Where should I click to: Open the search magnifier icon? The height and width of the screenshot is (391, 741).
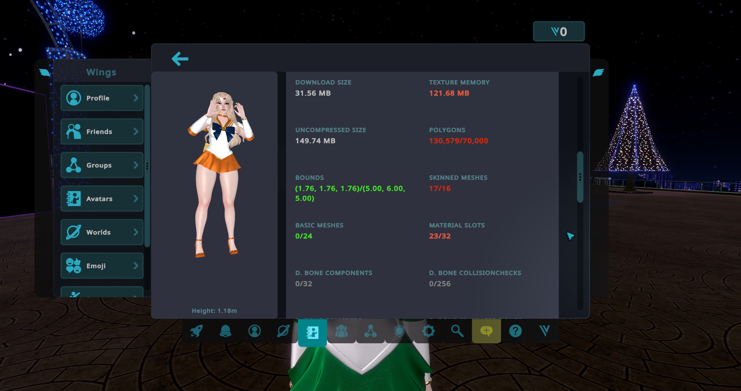(x=457, y=331)
